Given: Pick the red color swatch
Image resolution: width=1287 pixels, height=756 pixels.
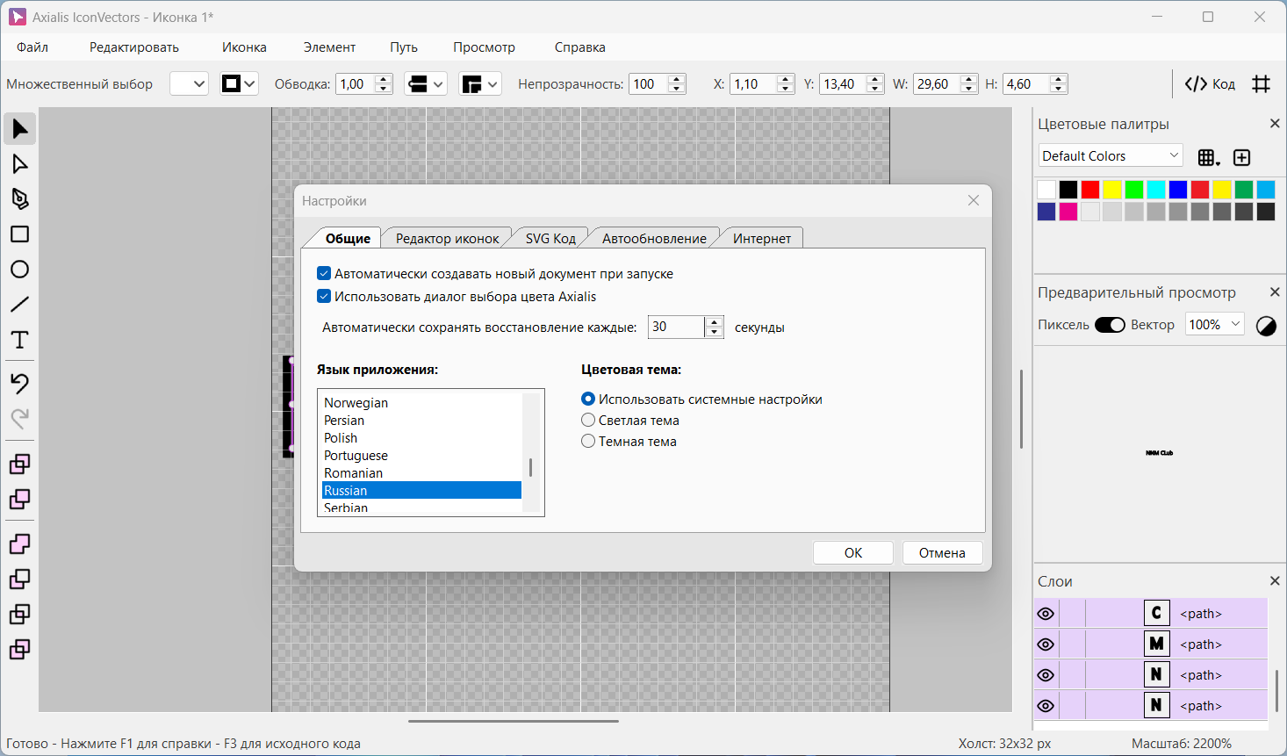Looking at the screenshot, I should (1090, 190).
